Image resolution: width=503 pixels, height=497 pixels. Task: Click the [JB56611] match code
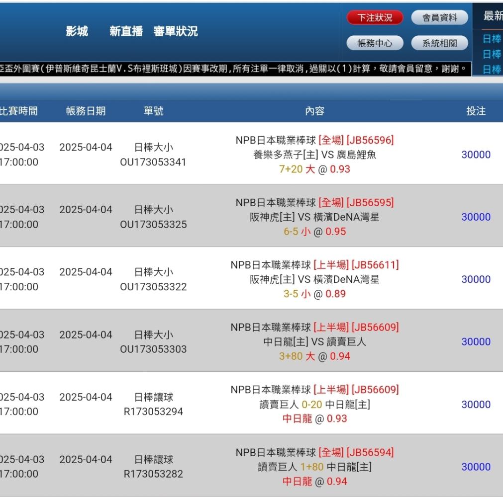(375, 265)
